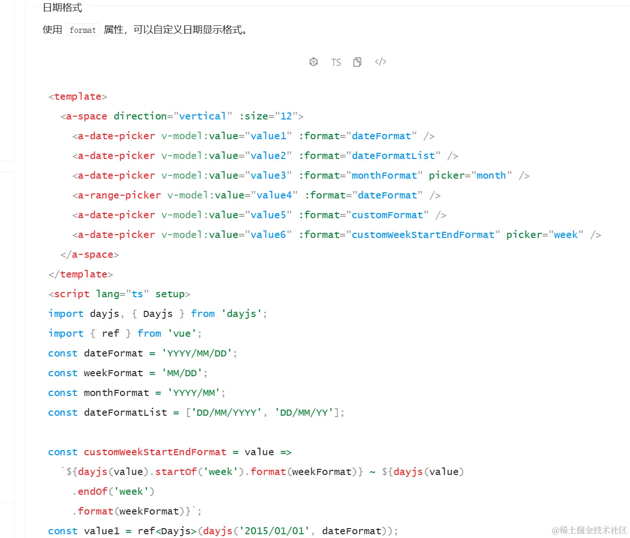The image size is (630, 538).
Task: Click the const weekFormat 'MM/DD' line
Action: 128,373
